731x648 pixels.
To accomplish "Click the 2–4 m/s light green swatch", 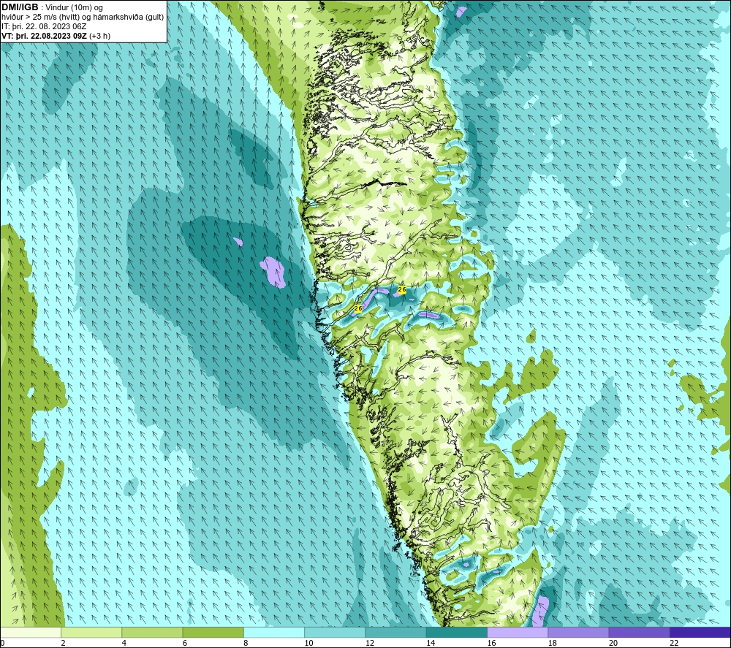I will (x=91, y=632).
